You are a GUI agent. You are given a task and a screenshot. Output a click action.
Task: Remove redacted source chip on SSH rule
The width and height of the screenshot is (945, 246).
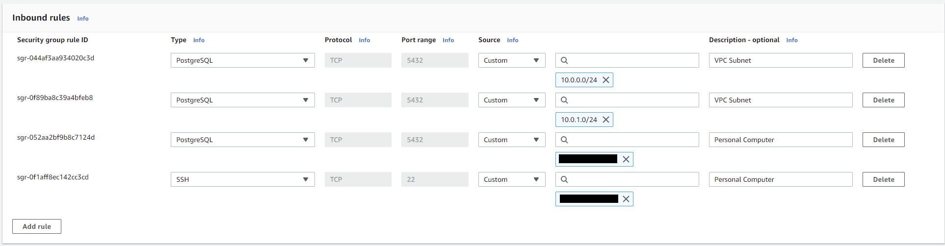(x=626, y=199)
